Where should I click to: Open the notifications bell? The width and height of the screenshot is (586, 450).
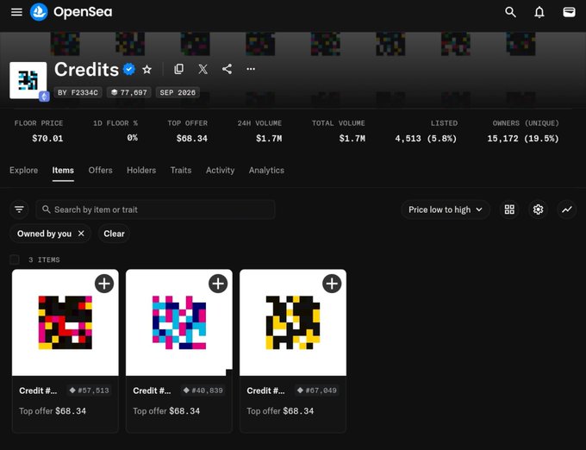[x=539, y=12]
